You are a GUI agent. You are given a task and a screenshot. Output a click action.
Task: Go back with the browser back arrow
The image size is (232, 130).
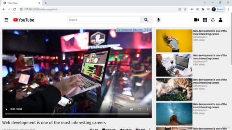point(4,9)
